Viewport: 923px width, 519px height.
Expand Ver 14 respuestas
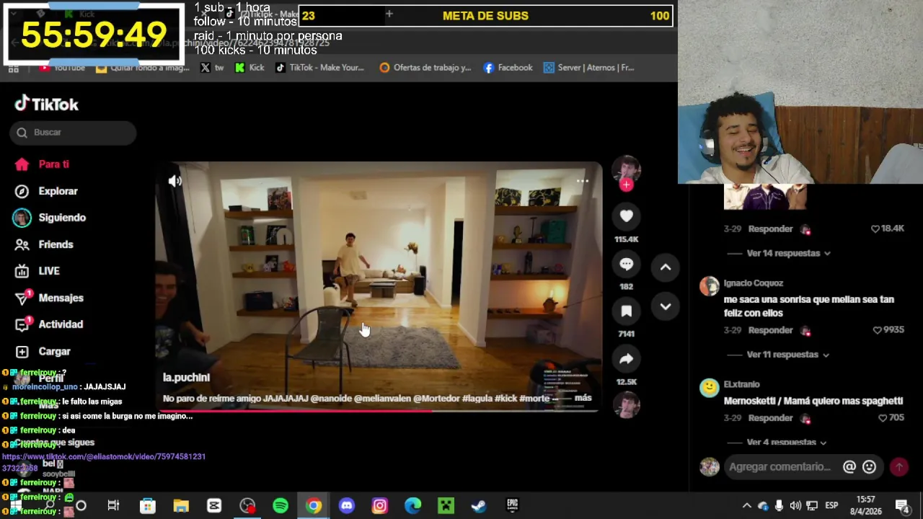788,253
